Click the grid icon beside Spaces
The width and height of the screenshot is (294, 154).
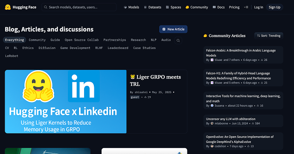167,7
